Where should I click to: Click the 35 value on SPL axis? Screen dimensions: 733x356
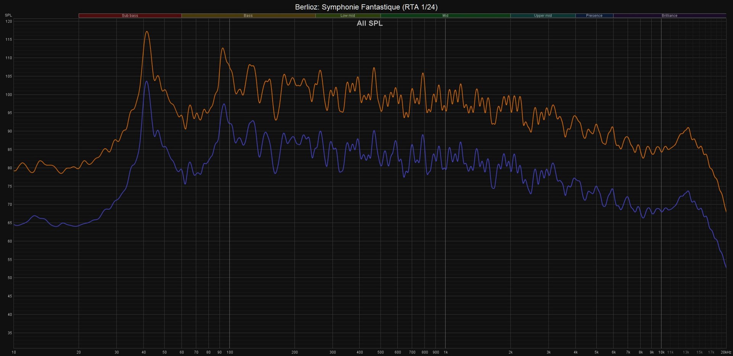coord(10,333)
